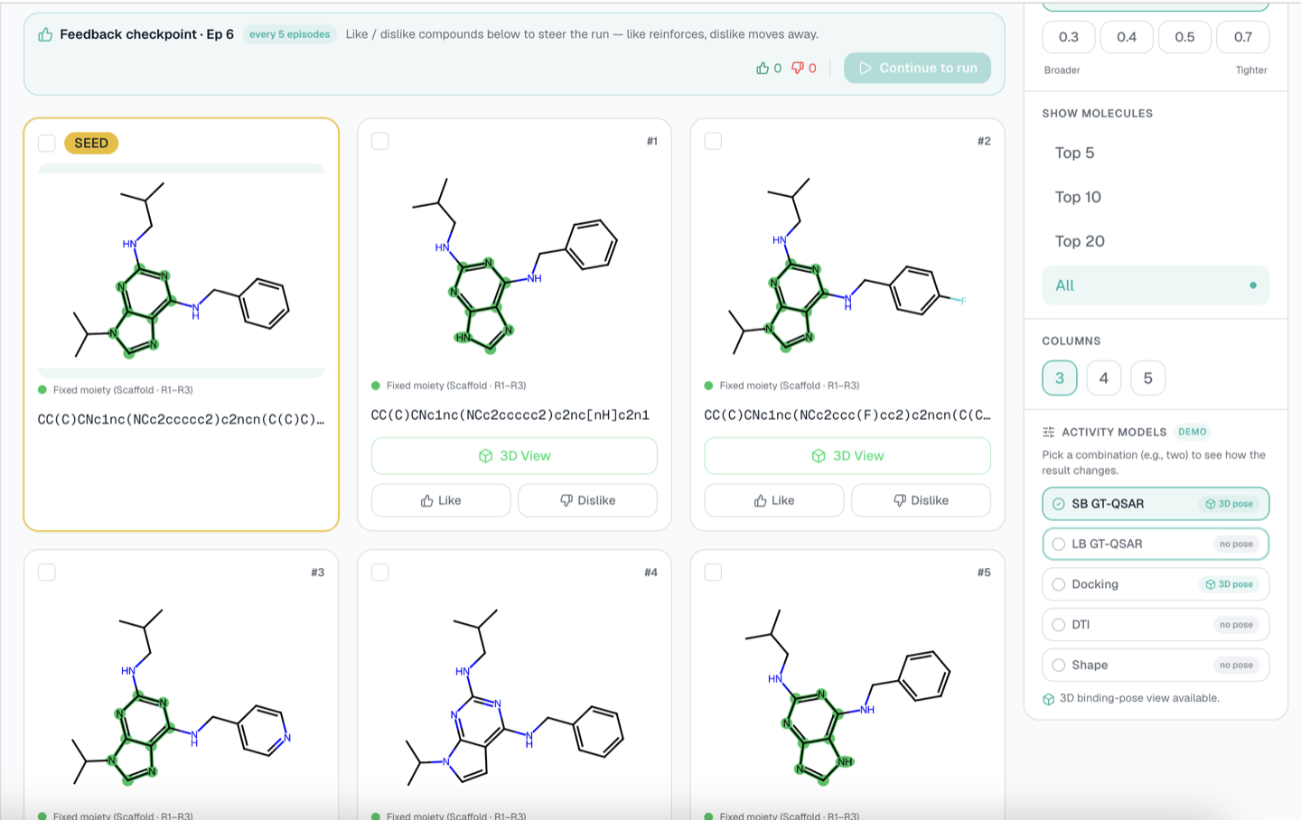1301x820 pixels.
Task: Tick the checkbox on molecule #5 card
Action: tap(713, 573)
